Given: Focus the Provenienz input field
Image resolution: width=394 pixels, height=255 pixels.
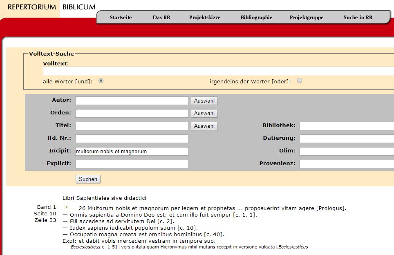Looking at the screenshot, I should (347, 164).
